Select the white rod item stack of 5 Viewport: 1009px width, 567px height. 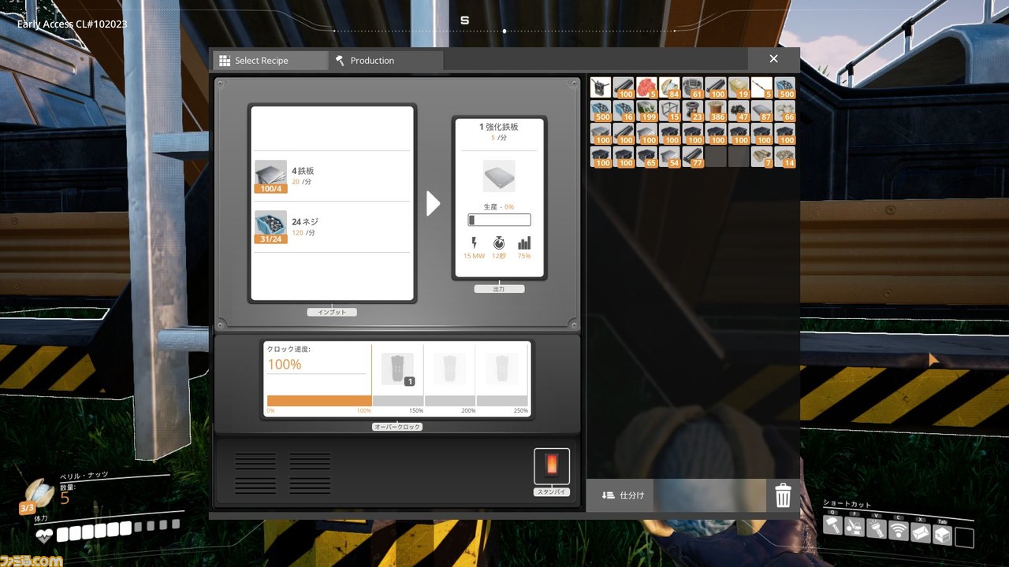coord(761,87)
